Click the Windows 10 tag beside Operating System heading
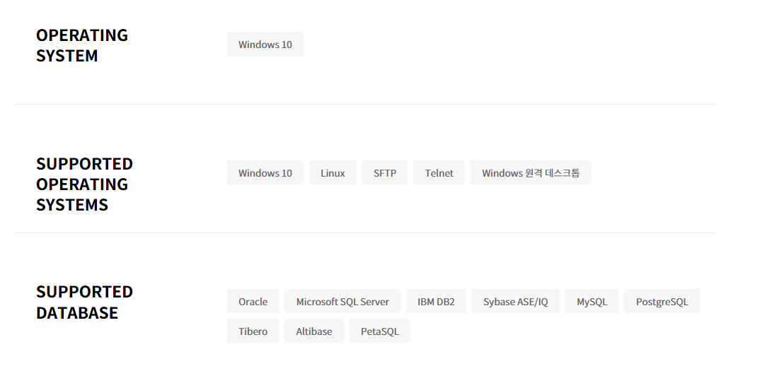Screen dimensions: 762x383 (265, 45)
